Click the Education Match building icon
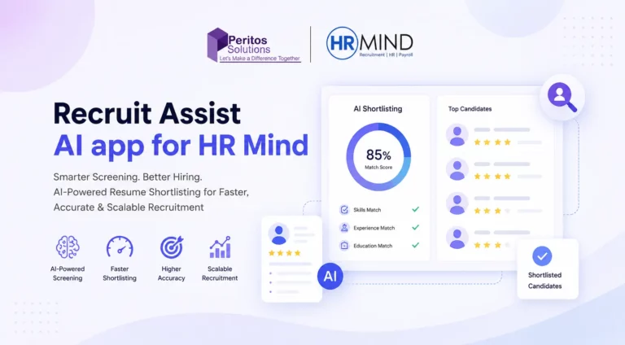 (344, 246)
